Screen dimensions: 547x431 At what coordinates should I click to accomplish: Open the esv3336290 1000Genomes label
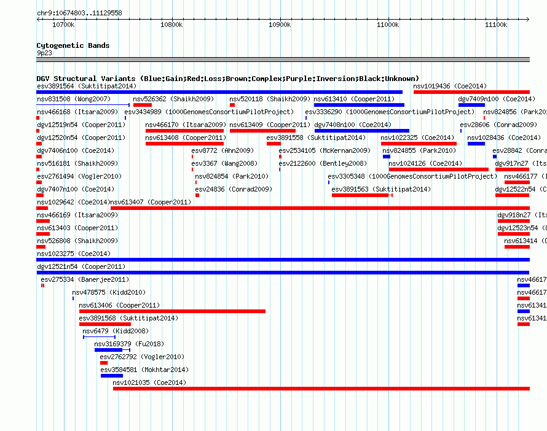click(390, 112)
